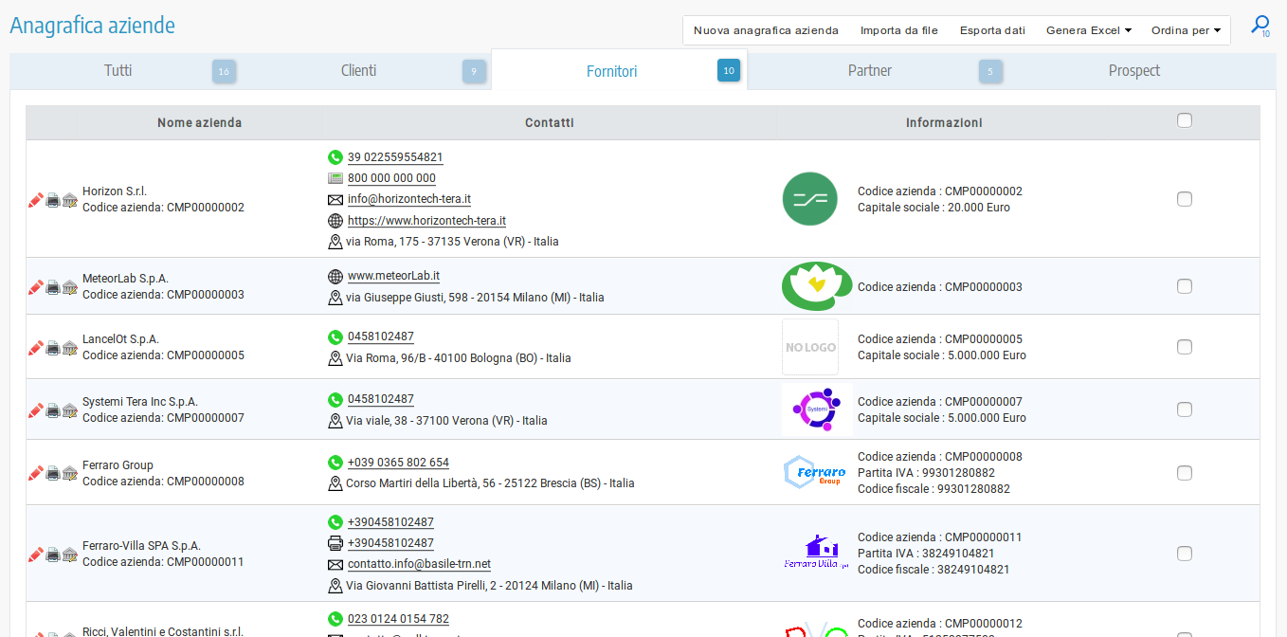Toggle the select-all checkbox in table header
The height and width of the screenshot is (637, 1287).
pyautogui.click(x=1184, y=120)
